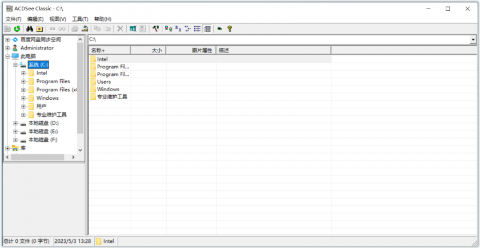
Task: Click the grayed move-to toolbar icon
Action: coord(107,29)
